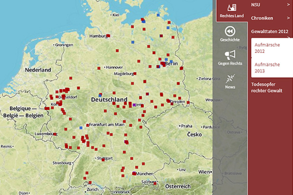Collapse the Gewalttaten 2012 submenu arrow

point(289,31)
